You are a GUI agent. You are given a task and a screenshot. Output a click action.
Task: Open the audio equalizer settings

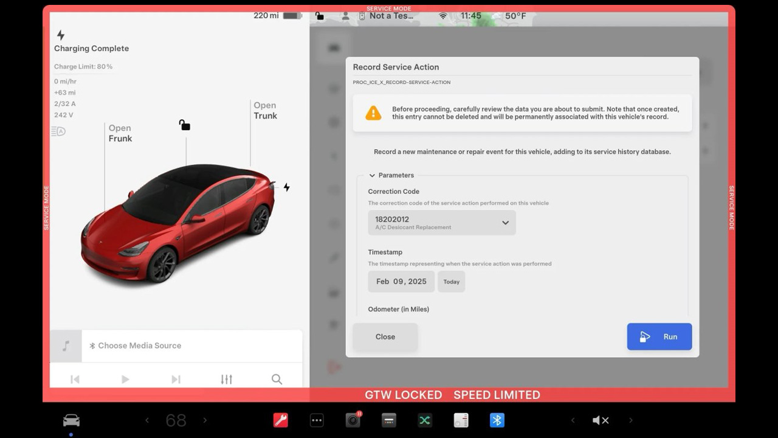(226, 379)
